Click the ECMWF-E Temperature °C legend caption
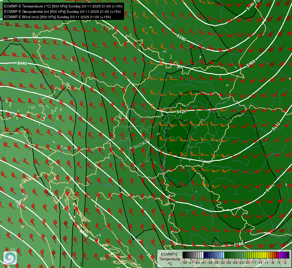Viewport: 292px width, 268px height. tap(170, 259)
